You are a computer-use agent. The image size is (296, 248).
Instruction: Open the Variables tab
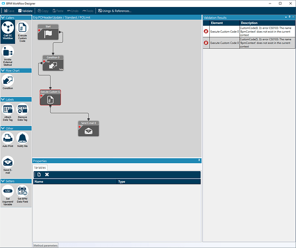40,168
